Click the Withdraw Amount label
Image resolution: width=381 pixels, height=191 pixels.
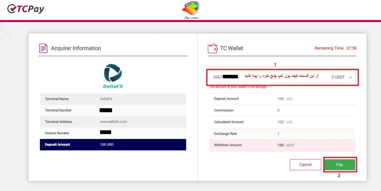228,145
